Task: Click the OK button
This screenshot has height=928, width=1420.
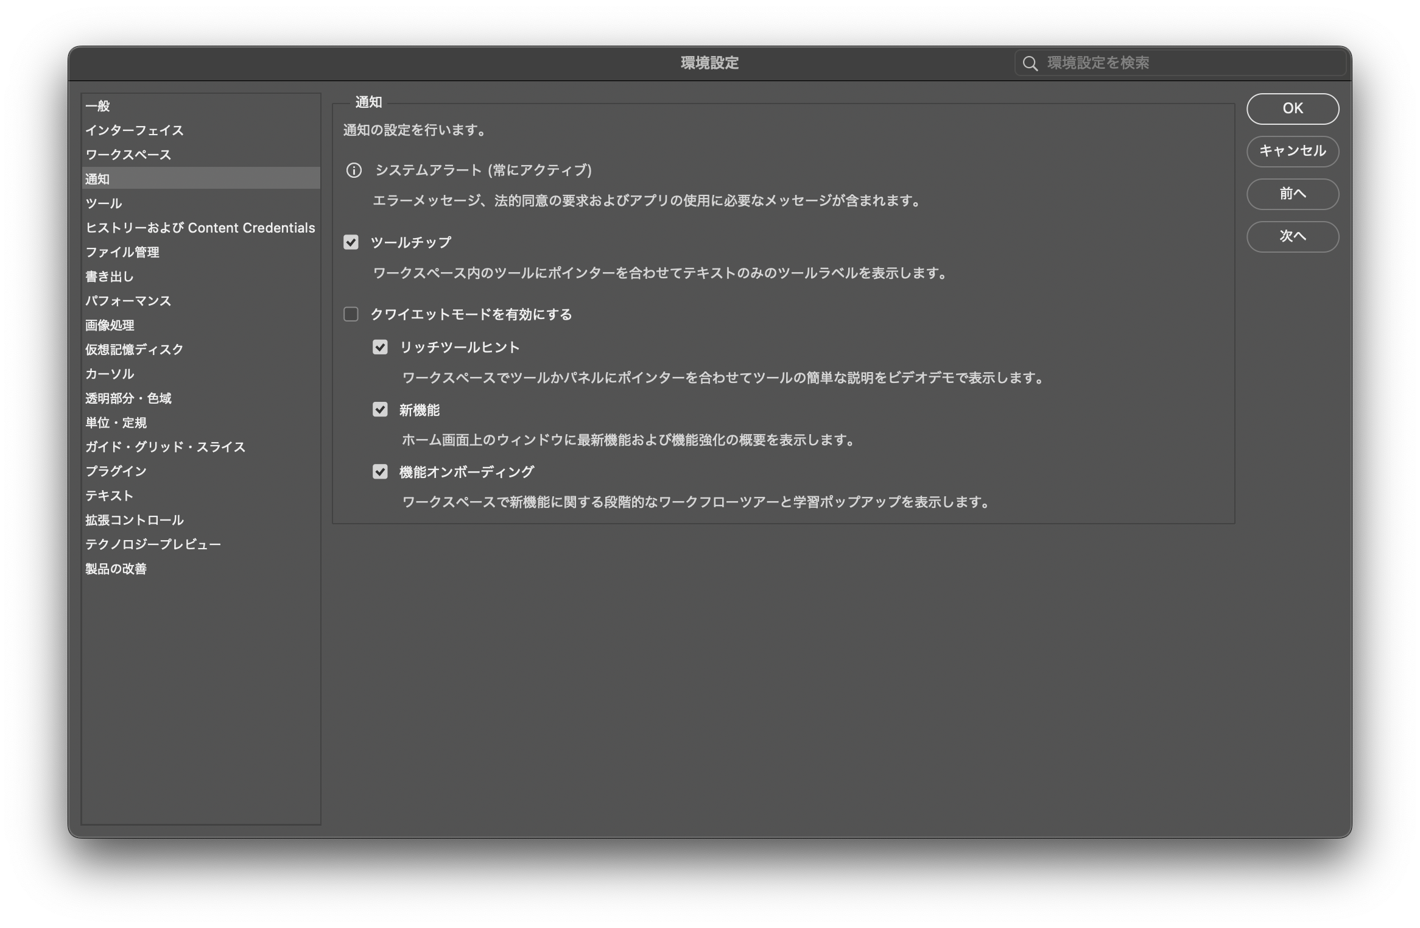Action: point(1292,108)
